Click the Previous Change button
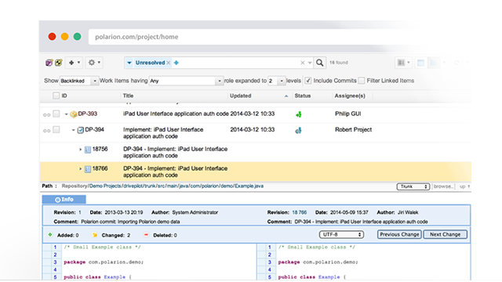502x282 pixels. coord(399,234)
